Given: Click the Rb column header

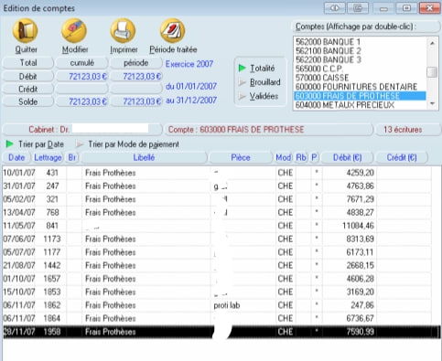Looking at the screenshot, I should tap(301, 157).
